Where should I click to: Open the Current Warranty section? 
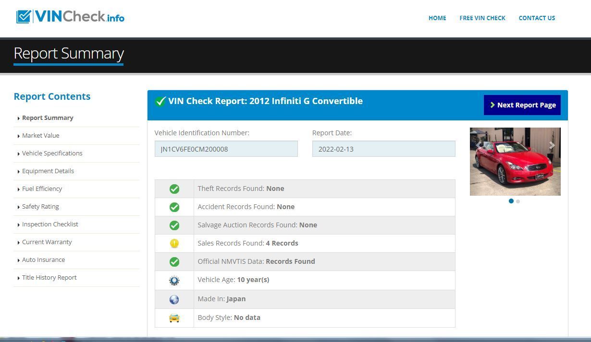click(47, 242)
